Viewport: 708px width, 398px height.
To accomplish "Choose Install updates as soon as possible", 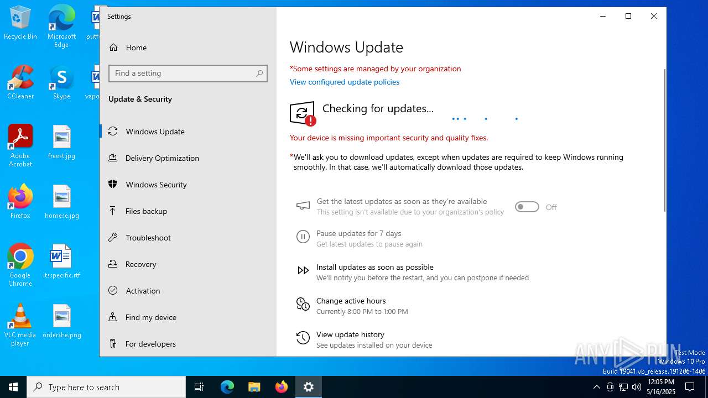I will (x=375, y=267).
